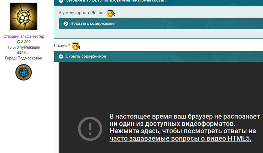Viewport: 263px width, 153px height.
Task: Expand the 'Показать содержимое' spoiler
Action: (161, 23)
